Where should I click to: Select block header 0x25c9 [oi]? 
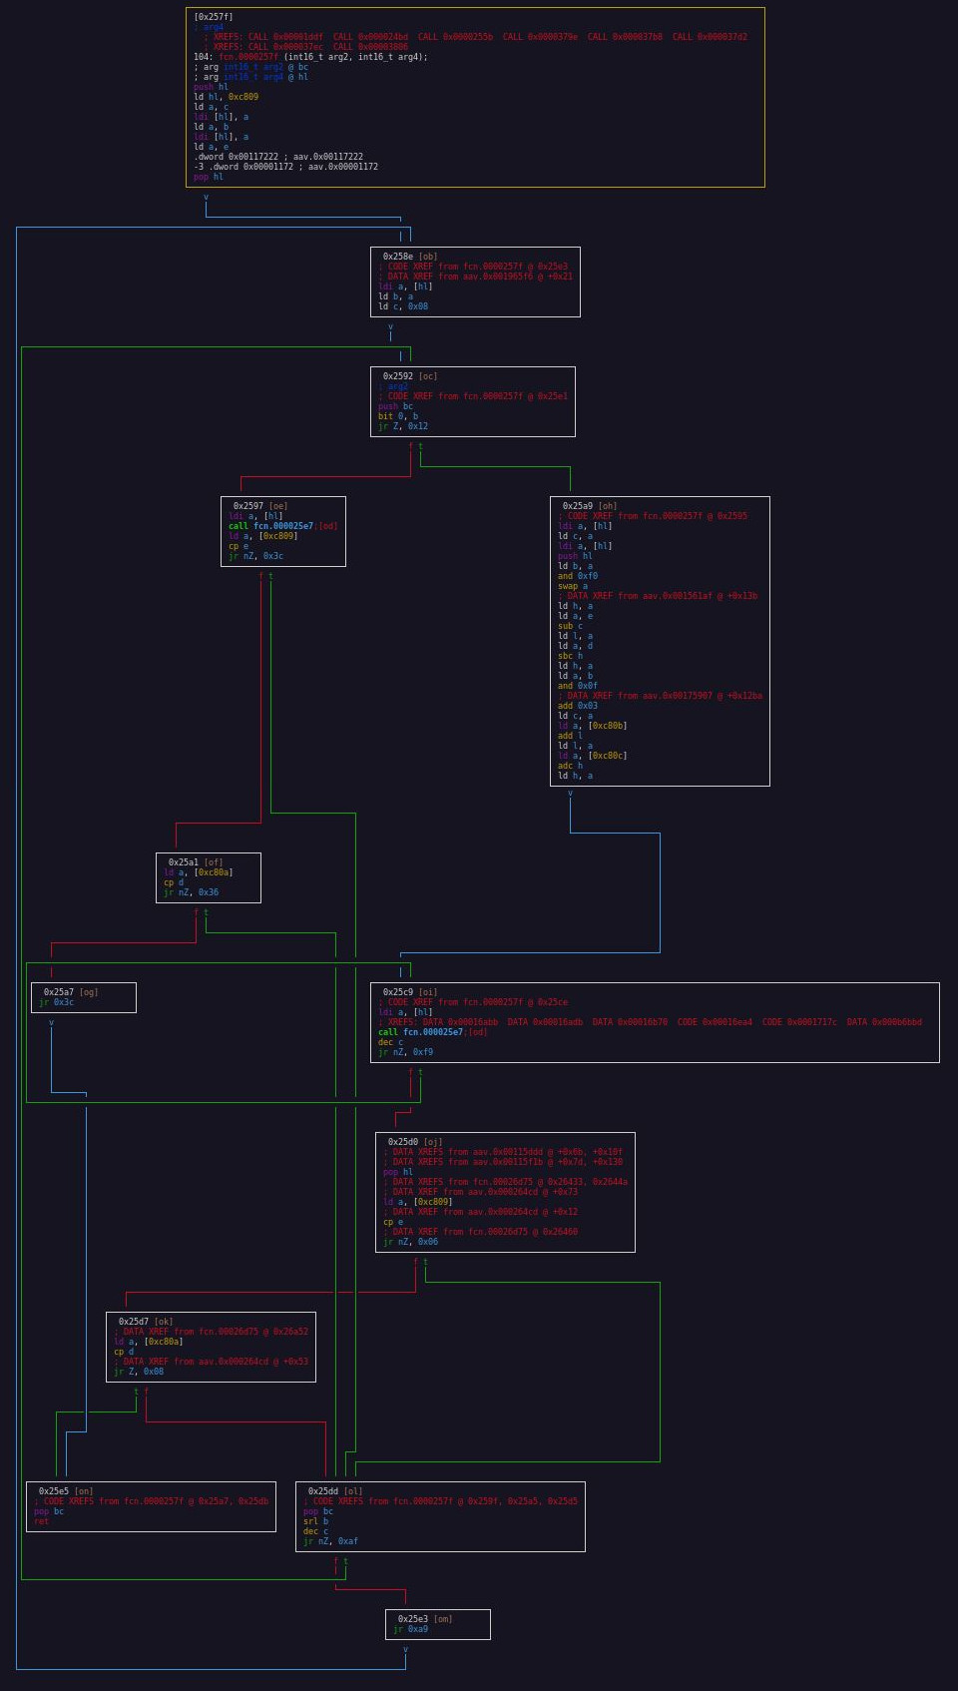[x=410, y=992]
